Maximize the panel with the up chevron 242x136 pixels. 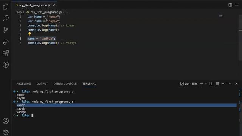(230, 83)
